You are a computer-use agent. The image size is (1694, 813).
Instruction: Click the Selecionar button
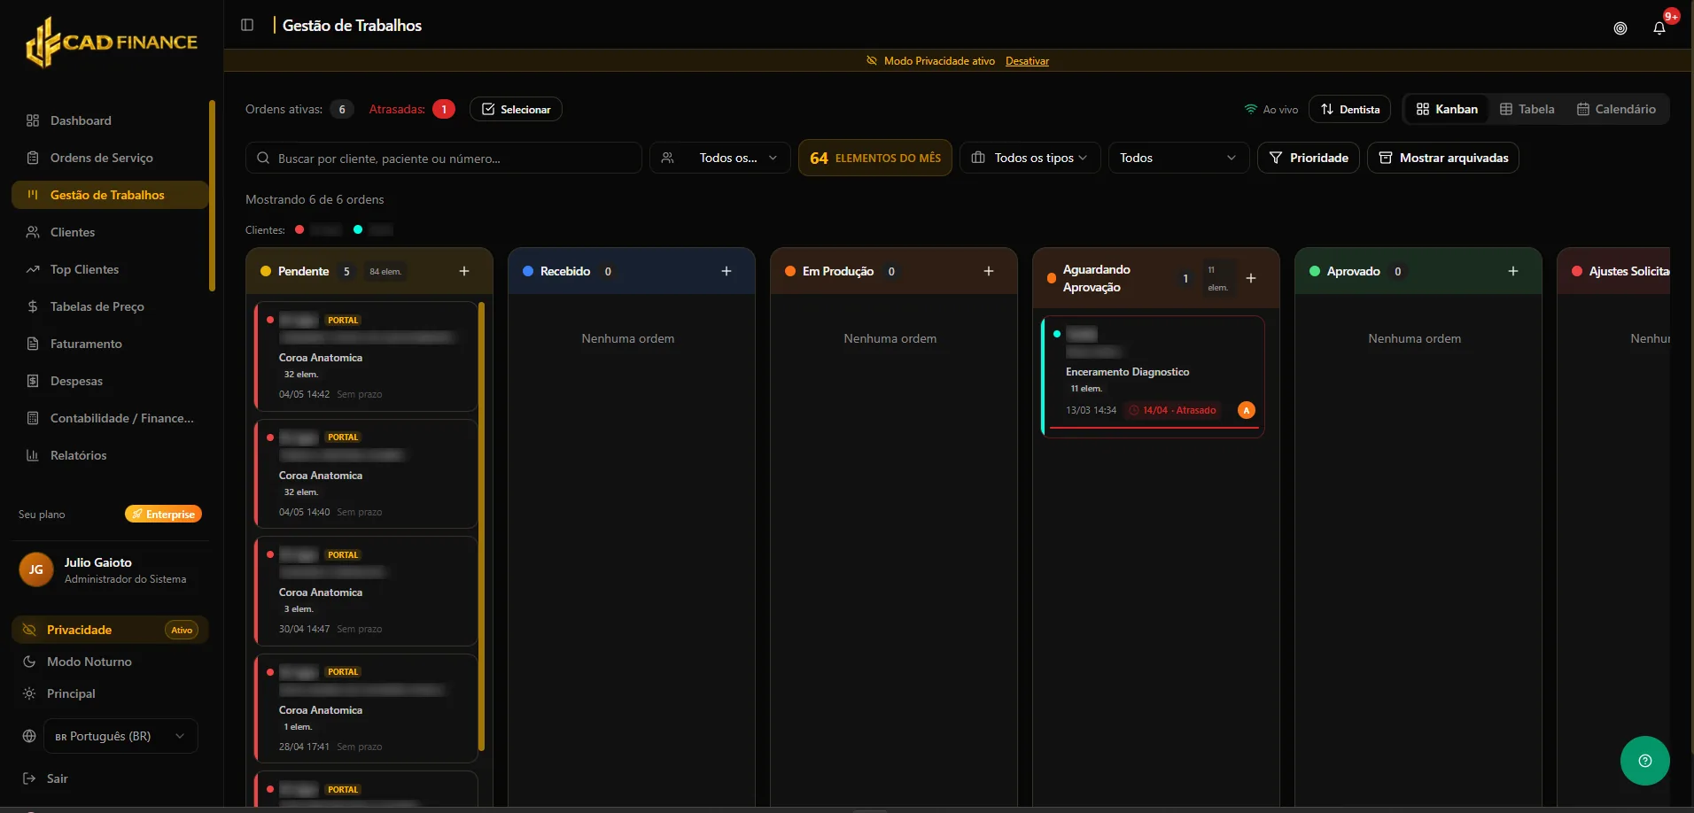pos(516,109)
